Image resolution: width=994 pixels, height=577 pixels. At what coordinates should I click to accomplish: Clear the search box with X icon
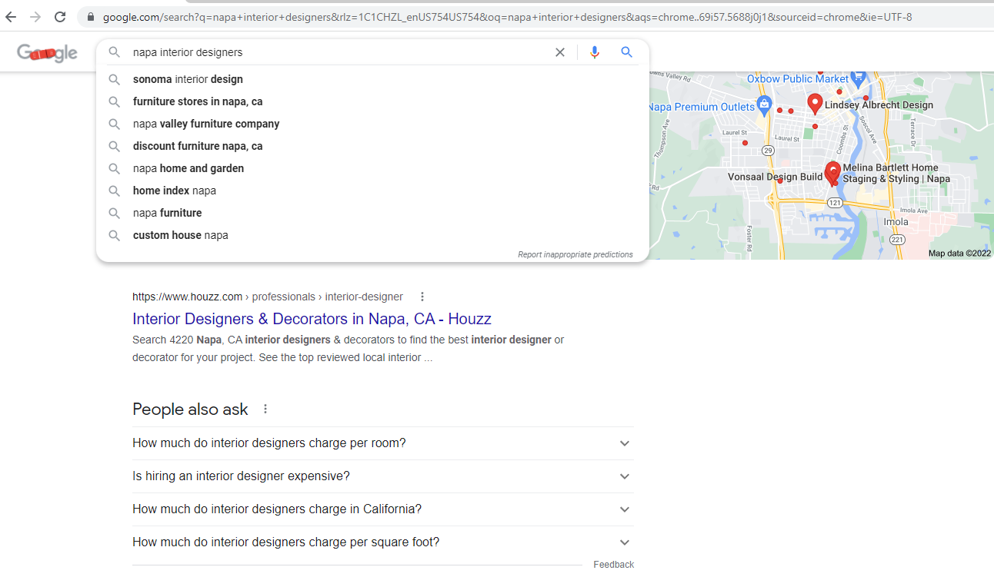coord(560,52)
